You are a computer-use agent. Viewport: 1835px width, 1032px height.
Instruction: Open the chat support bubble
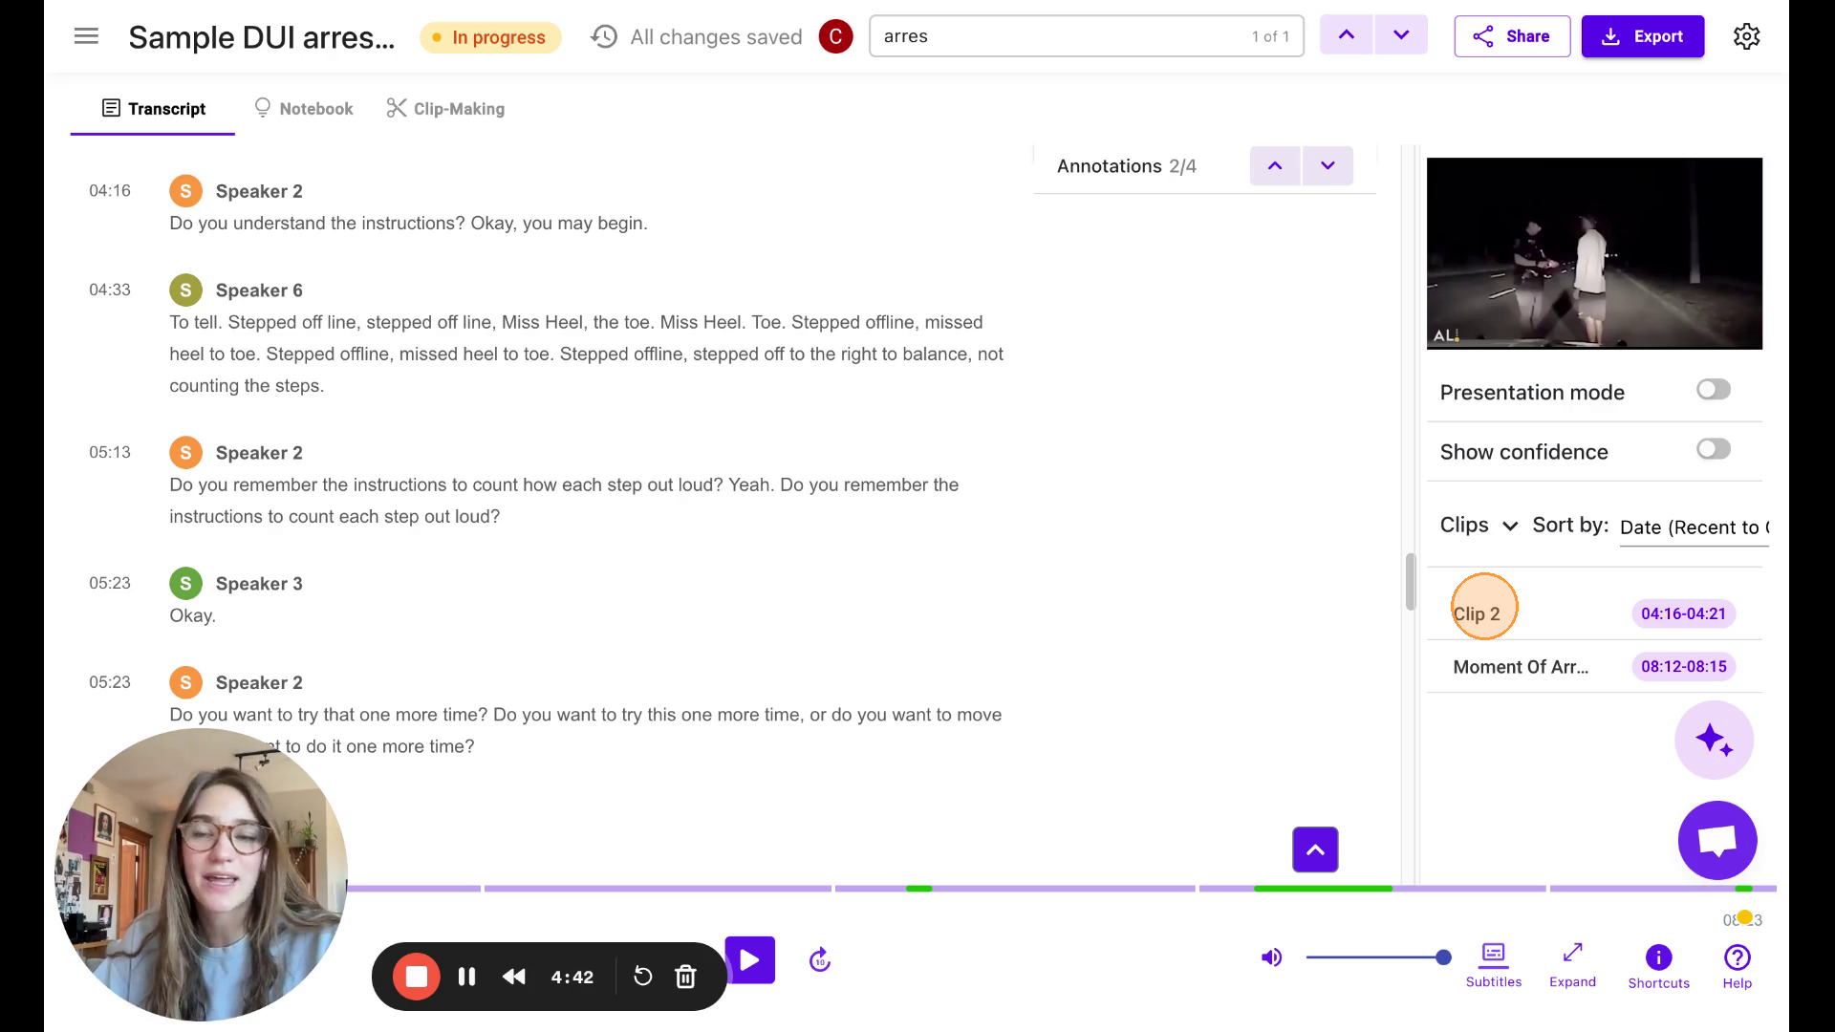(x=1716, y=840)
